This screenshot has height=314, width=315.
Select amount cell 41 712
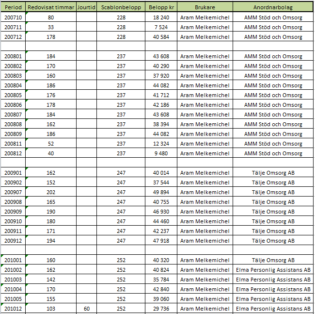coord(161,95)
